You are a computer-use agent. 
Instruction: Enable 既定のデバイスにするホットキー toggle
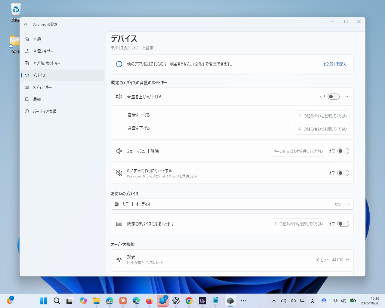coord(343,224)
